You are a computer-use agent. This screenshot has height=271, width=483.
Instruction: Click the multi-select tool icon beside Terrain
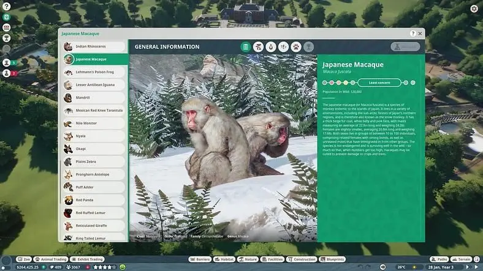(477, 259)
